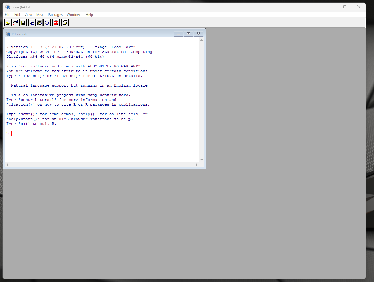374x282 pixels.
Task: Load workspace via the toolbar icon
Action: tap(15, 22)
